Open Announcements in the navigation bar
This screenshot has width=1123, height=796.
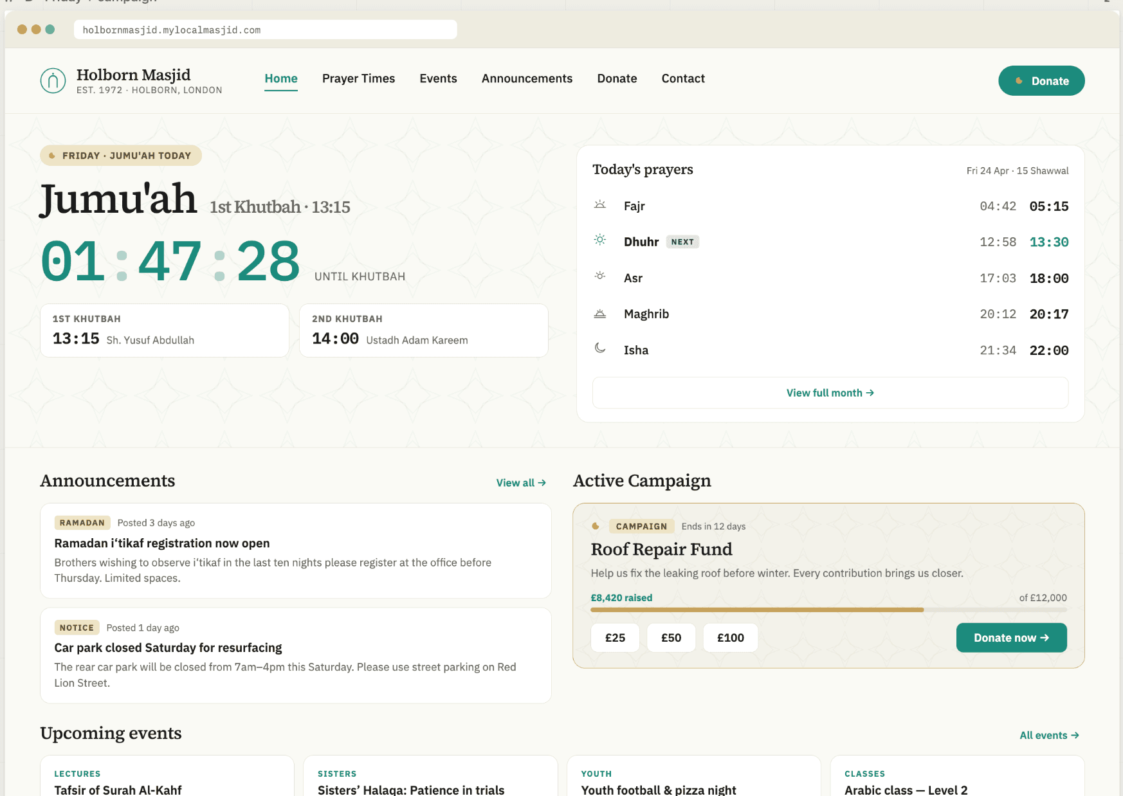pos(527,78)
